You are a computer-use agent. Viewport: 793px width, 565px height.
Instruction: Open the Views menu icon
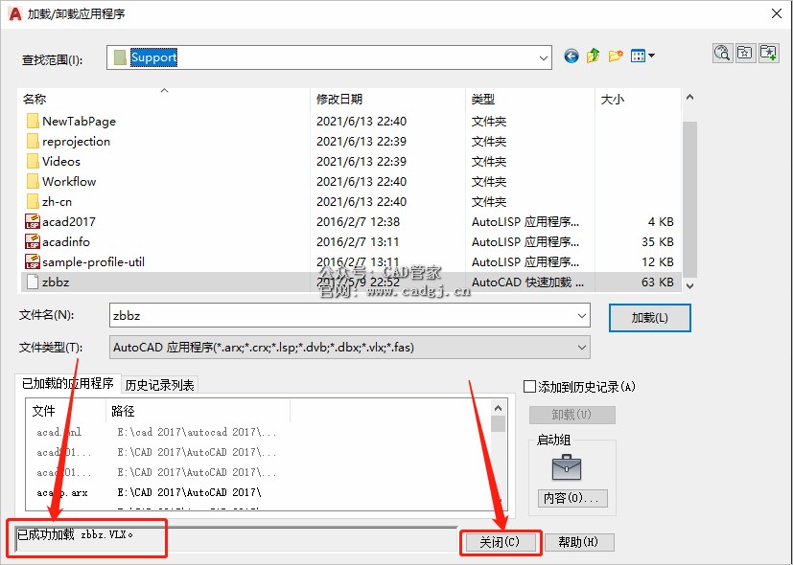[642, 56]
